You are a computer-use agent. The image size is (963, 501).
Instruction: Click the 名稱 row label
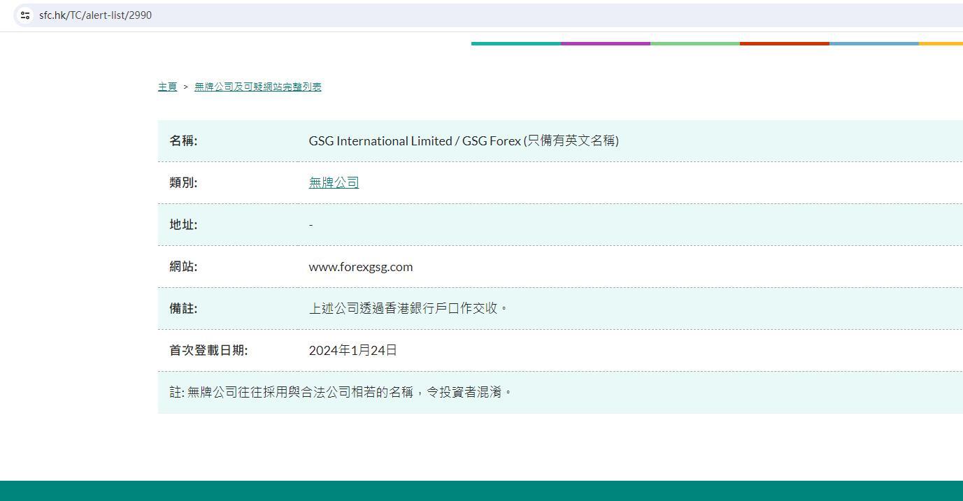[x=183, y=140]
